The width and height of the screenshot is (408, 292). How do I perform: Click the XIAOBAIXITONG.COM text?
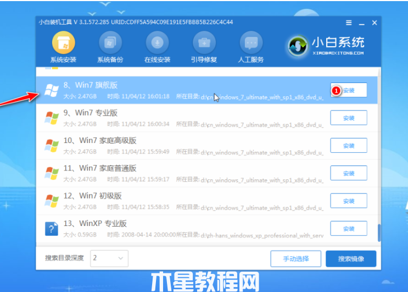coord(338,53)
